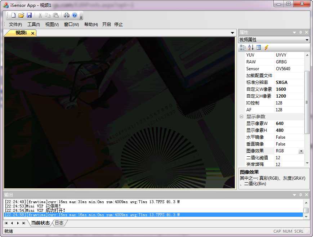
Task: Select the RAW GRBG value
Action: tap(289, 62)
